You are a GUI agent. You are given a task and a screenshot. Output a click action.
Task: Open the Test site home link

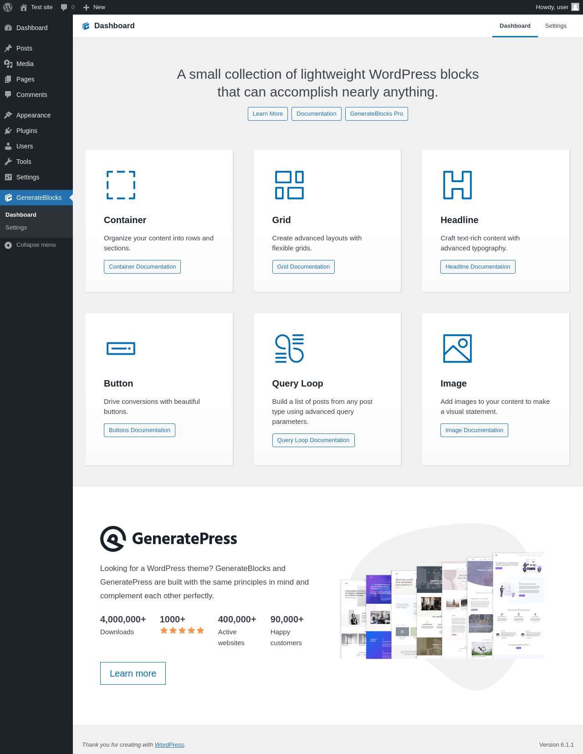[x=36, y=7]
